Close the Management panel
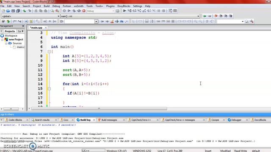Viewport: 271px width, 152px height. [x=23, y=26]
